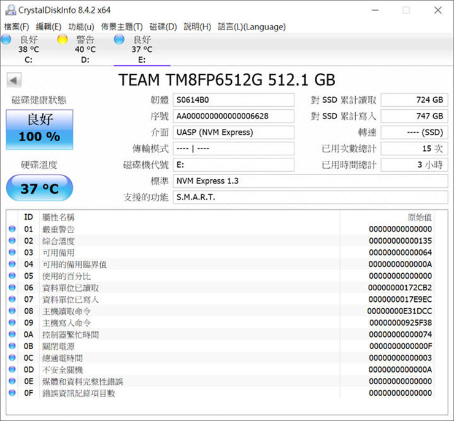Click status dot for attribute 02 綜合溫度
This screenshot has height=421, width=454.
tap(12, 241)
